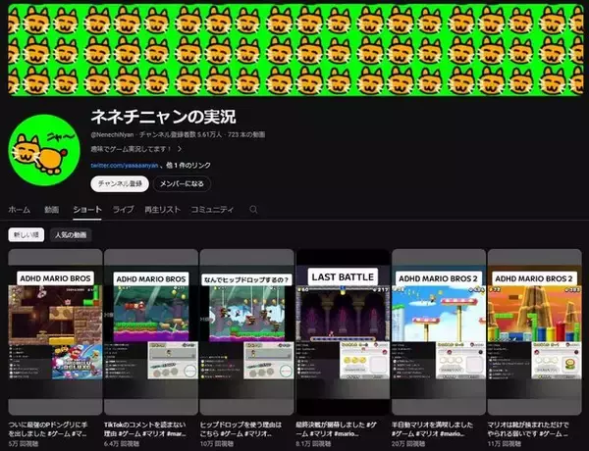Expand channel description with chevron arrow
The width and height of the screenshot is (589, 451).
click(180, 149)
